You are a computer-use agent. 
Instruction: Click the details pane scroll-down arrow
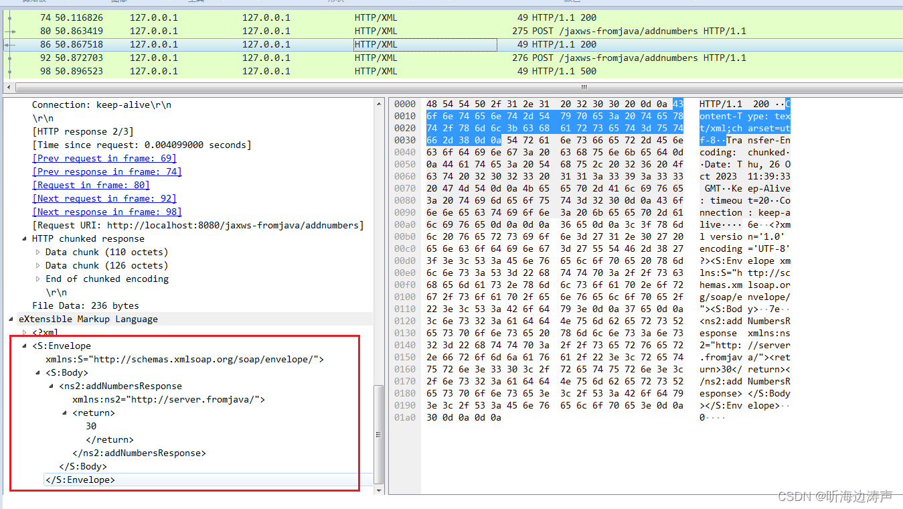379,490
